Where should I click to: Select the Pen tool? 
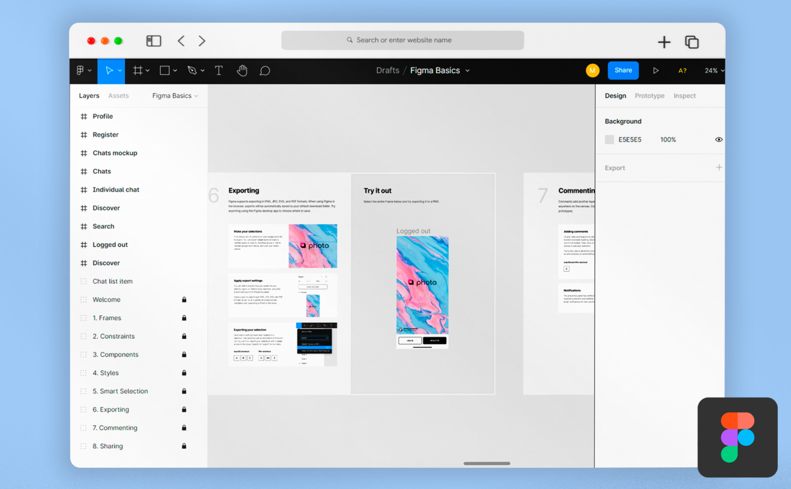[192, 70]
